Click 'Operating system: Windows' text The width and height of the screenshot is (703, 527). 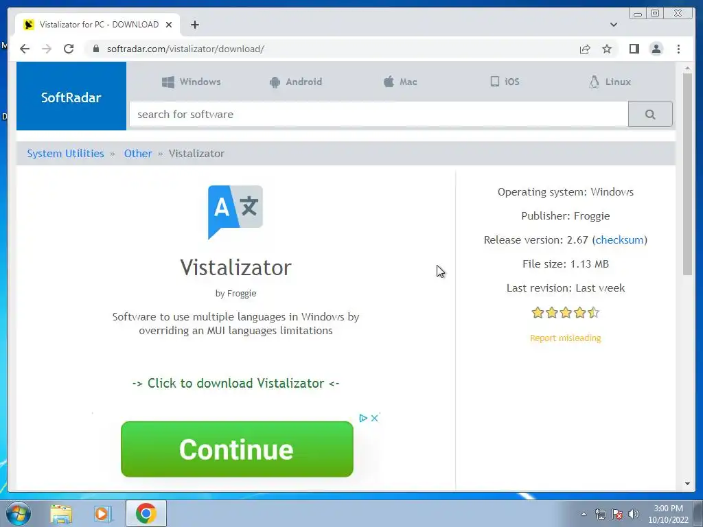(x=566, y=192)
